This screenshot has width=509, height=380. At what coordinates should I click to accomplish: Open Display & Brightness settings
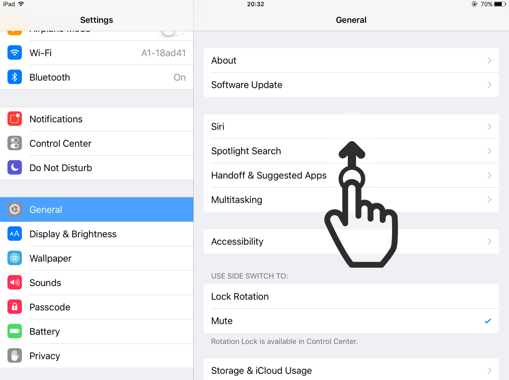point(97,234)
